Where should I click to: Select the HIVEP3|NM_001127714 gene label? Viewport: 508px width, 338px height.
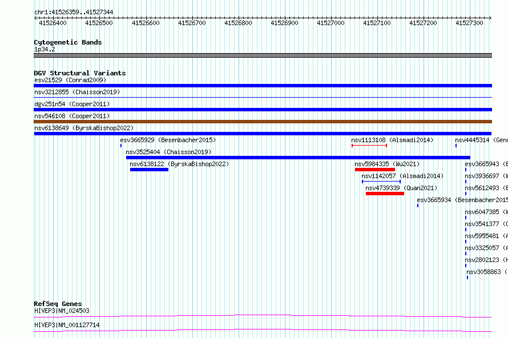[x=67, y=325]
